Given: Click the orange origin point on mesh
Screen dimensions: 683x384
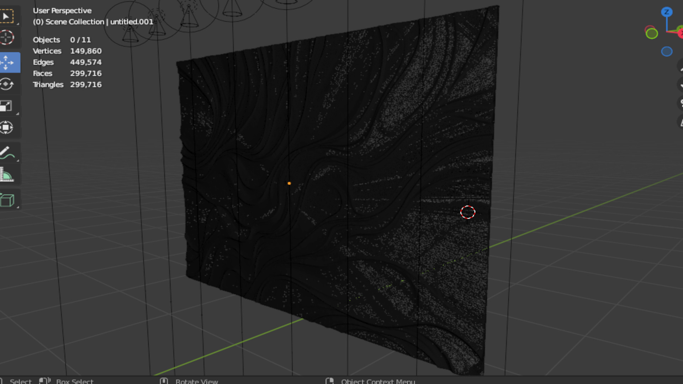Looking at the screenshot, I should click(289, 183).
